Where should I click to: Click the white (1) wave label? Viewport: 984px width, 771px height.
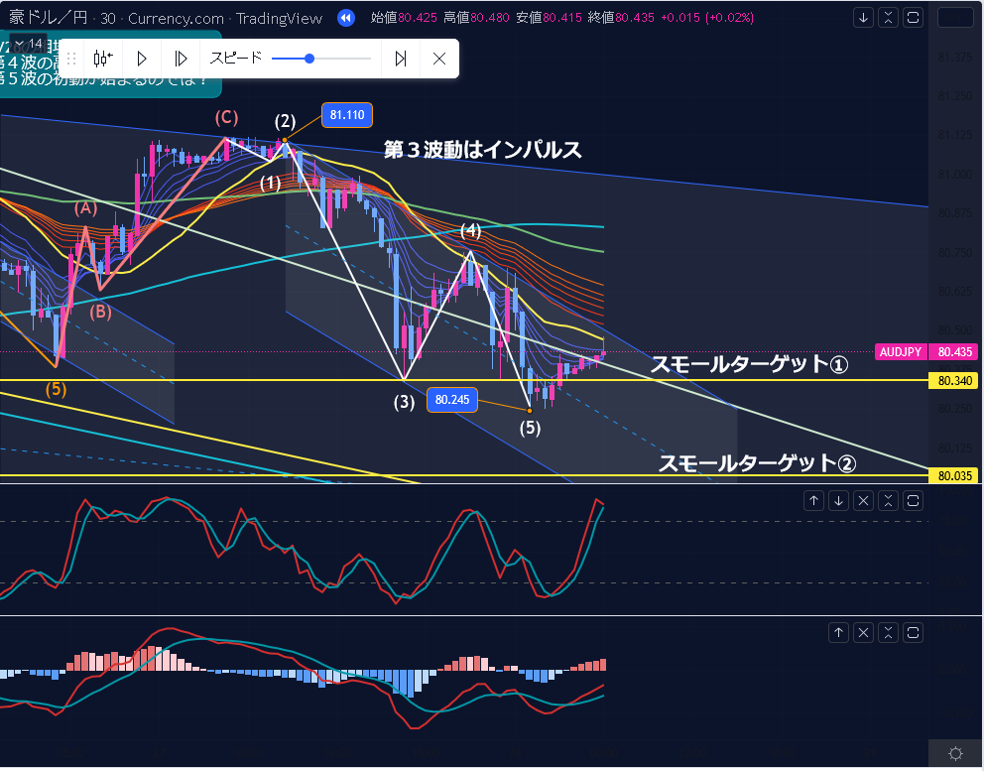point(271,184)
